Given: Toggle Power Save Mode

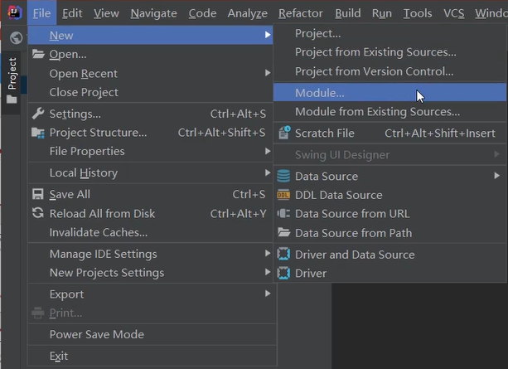Looking at the screenshot, I should 96,334.
